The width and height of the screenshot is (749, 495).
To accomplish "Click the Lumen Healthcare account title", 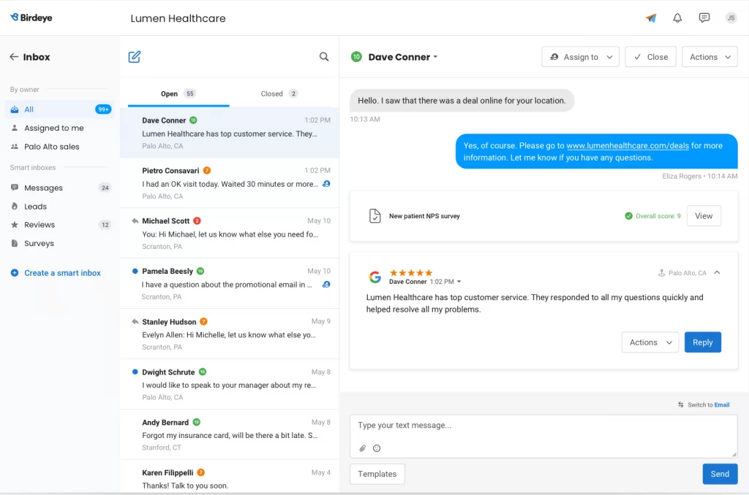I will click(178, 18).
